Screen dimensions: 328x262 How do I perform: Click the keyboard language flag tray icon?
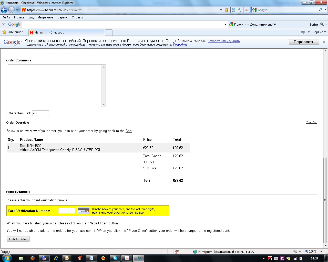[x=276, y=258]
